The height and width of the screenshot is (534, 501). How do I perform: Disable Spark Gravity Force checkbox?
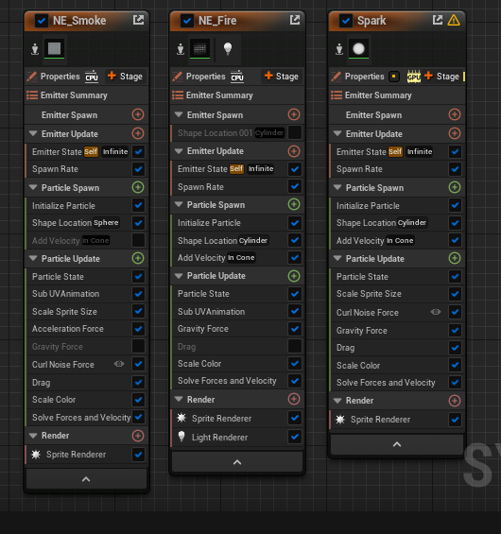(455, 330)
